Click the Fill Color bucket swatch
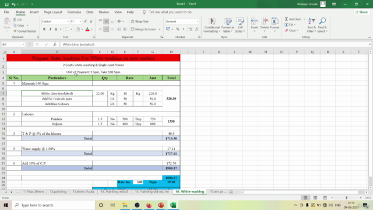This screenshot has width=373, height=210. (x=78, y=29)
